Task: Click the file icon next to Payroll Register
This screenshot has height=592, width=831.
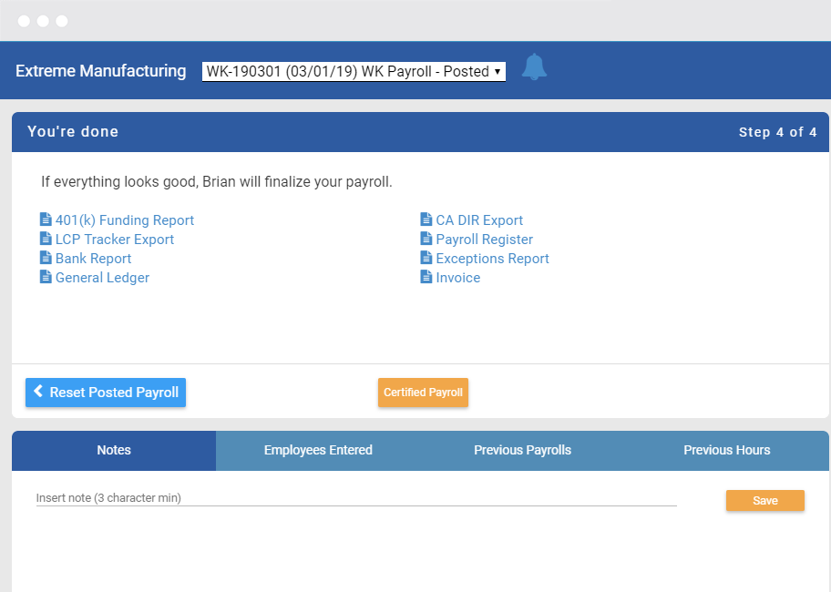Action: [425, 239]
